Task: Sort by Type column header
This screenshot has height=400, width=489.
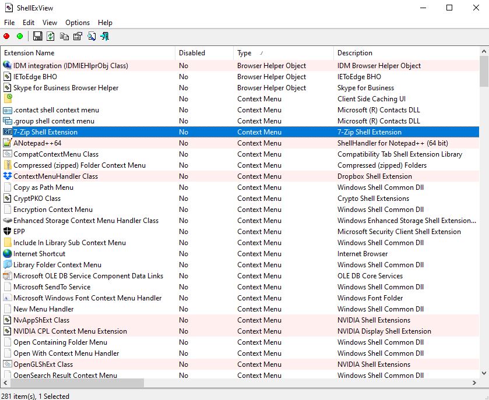Action: coord(283,53)
